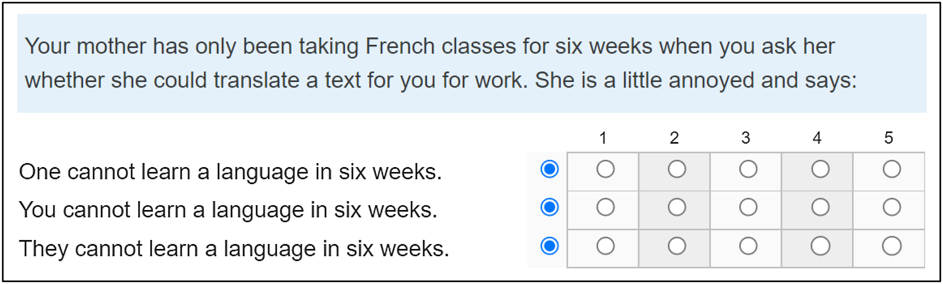The height and width of the screenshot is (284, 943).
Task: Rate 'You cannot learn' sentence as 1
Action: [605, 208]
